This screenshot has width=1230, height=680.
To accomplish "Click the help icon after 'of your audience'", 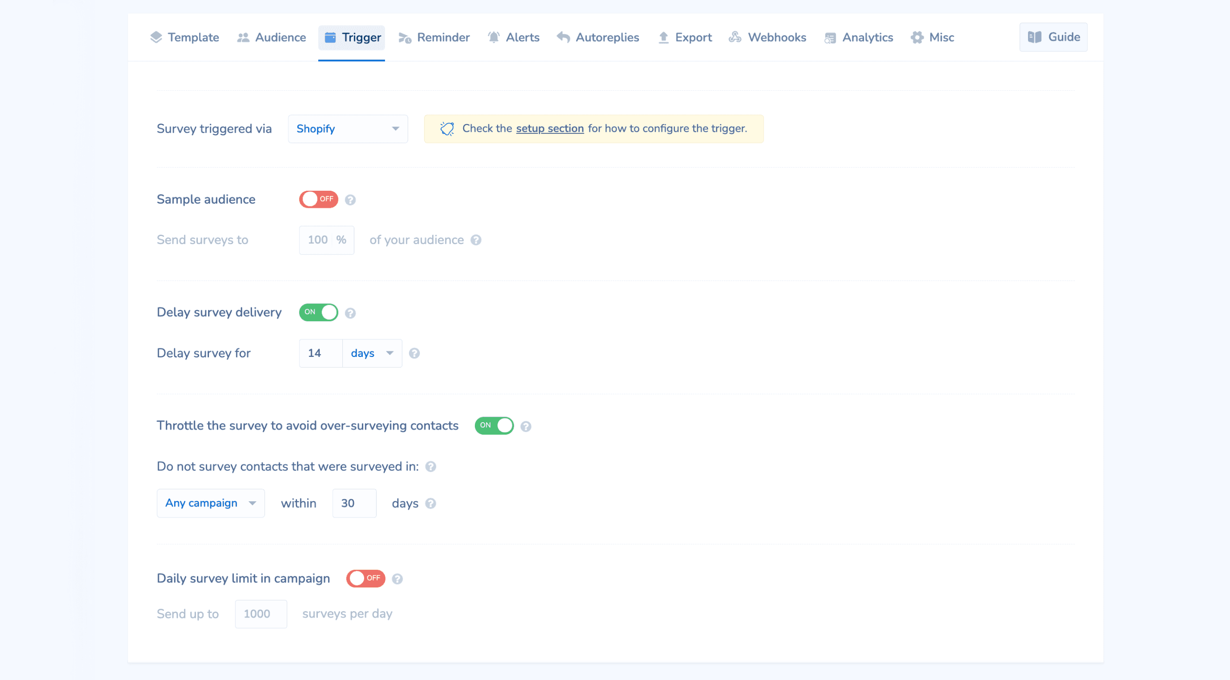I will (476, 240).
